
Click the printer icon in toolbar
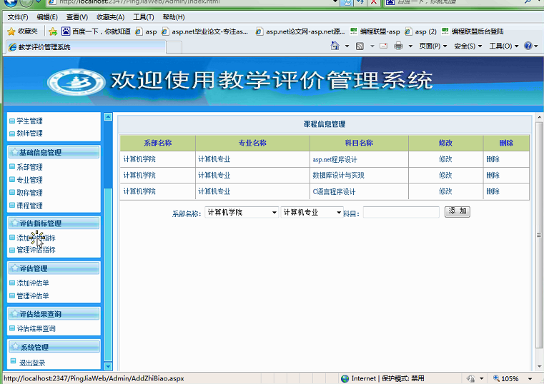[398, 46]
